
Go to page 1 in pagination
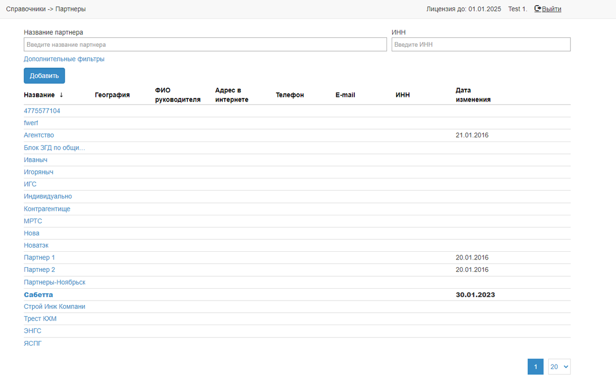click(x=535, y=367)
